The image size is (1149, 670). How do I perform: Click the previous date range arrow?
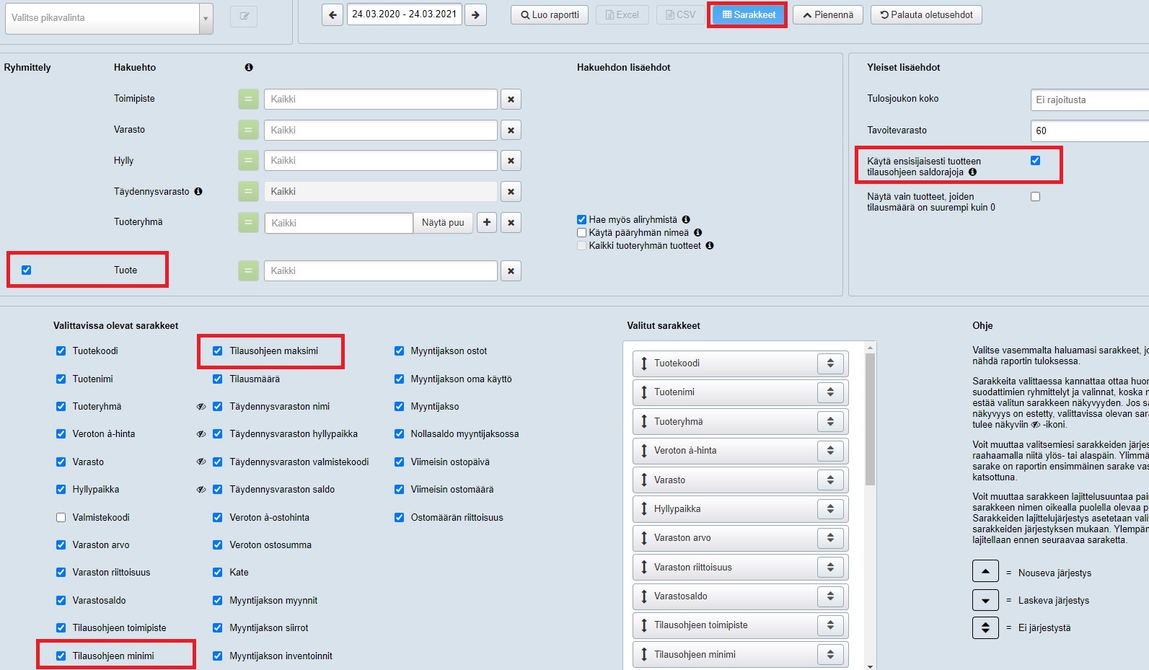pos(333,14)
